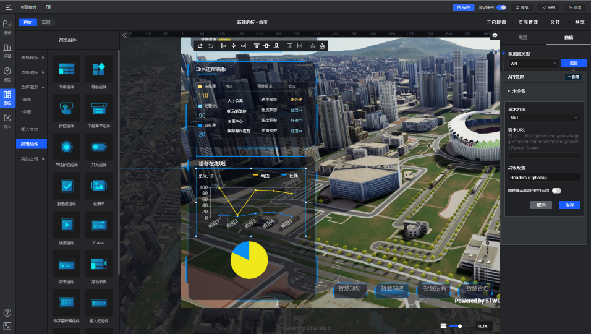Add the Iframe component
The image size is (591, 334).
pos(99,225)
